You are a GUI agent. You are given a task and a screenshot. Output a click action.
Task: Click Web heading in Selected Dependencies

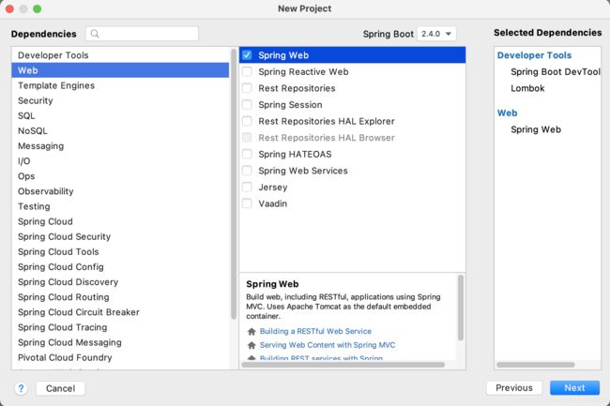pyautogui.click(x=507, y=113)
